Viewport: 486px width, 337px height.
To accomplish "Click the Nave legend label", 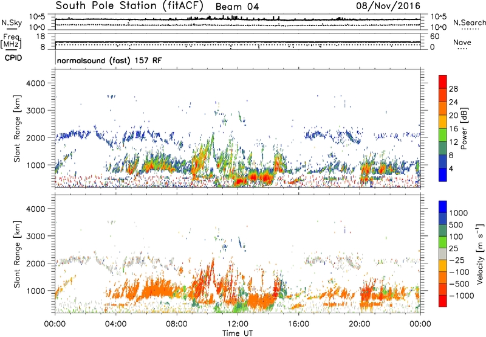I will tap(462, 42).
